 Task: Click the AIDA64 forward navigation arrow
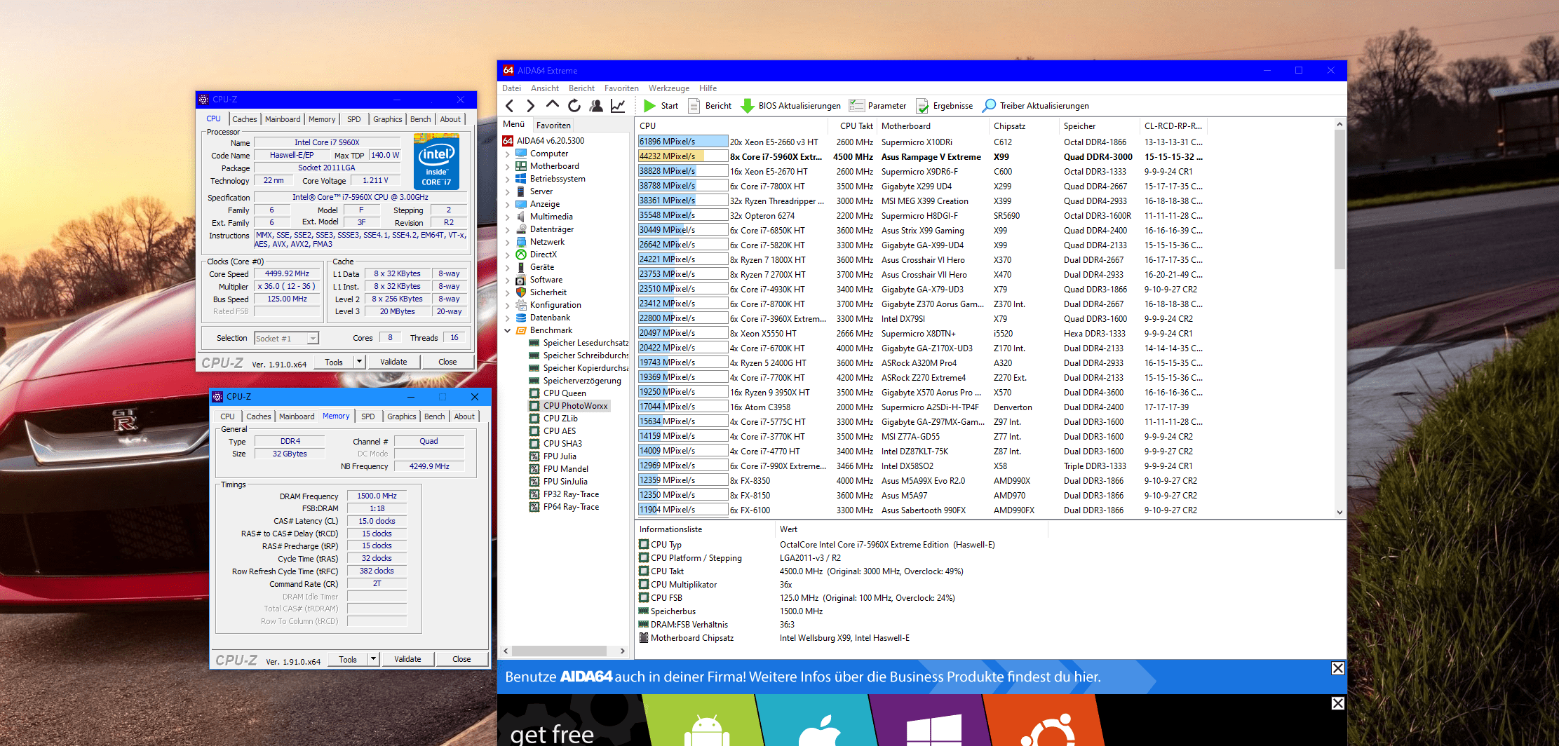point(531,106)
